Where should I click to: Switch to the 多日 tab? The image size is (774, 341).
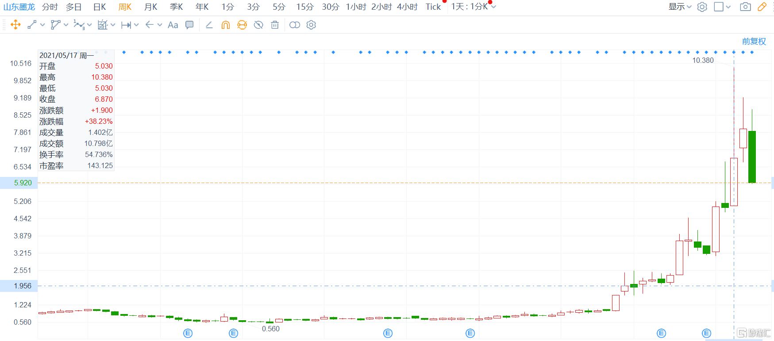[74, 7]
